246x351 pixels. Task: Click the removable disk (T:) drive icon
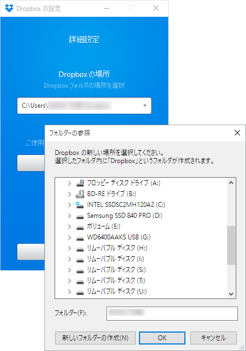[x=80, y=282]
